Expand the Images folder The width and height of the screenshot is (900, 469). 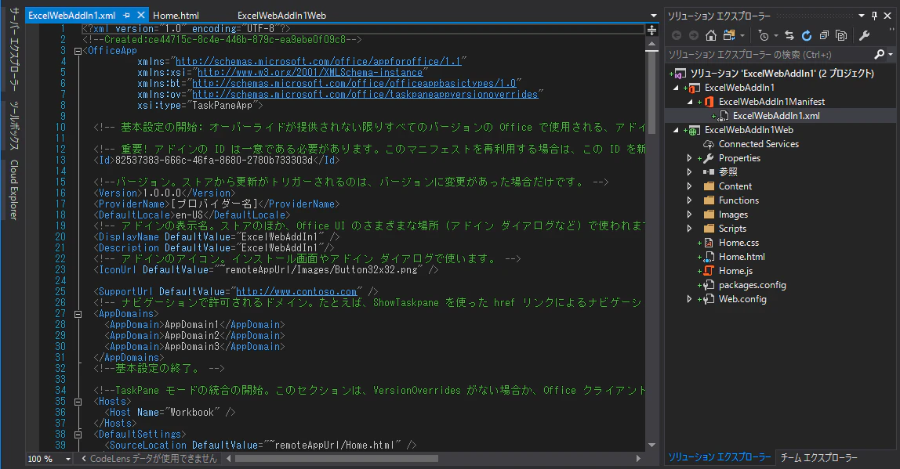689,215
